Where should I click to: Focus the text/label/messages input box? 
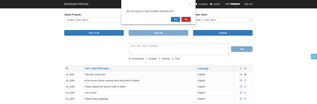coord(179,49)
